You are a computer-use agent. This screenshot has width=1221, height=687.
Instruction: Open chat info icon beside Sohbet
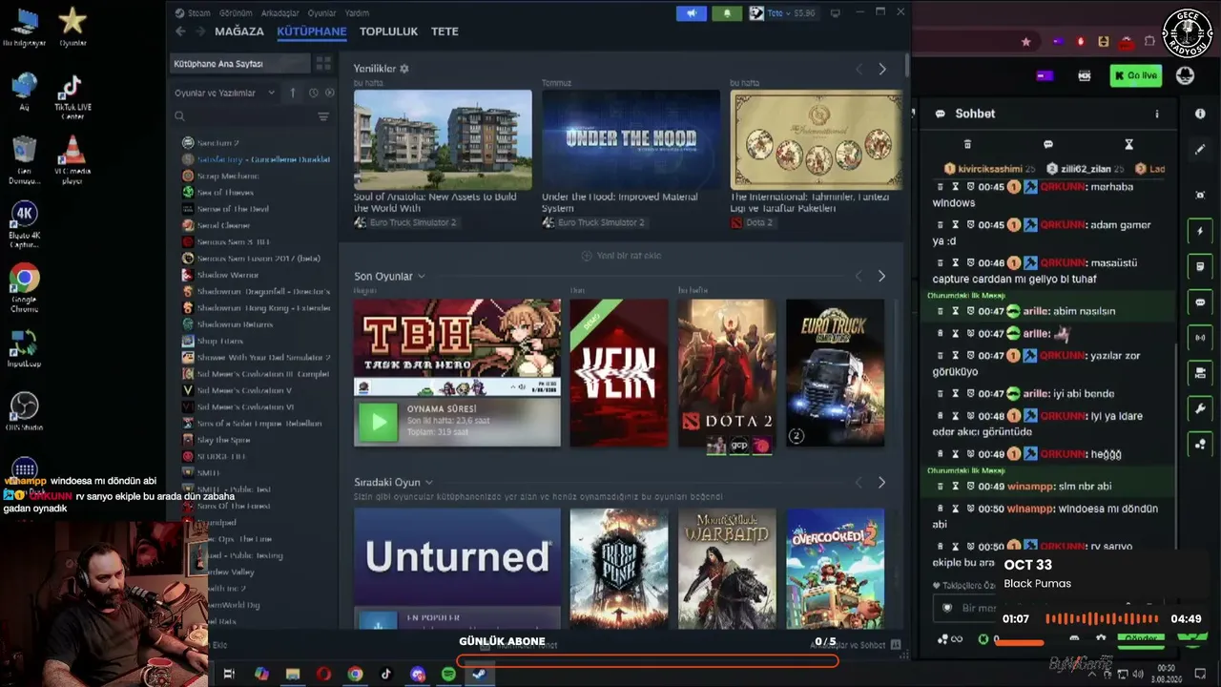tap(1157, 114)
